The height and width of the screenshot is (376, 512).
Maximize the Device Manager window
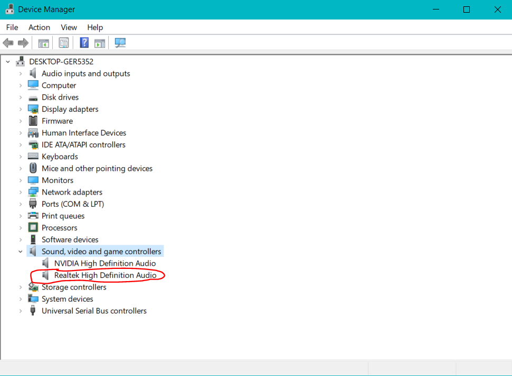click(467, 9)
